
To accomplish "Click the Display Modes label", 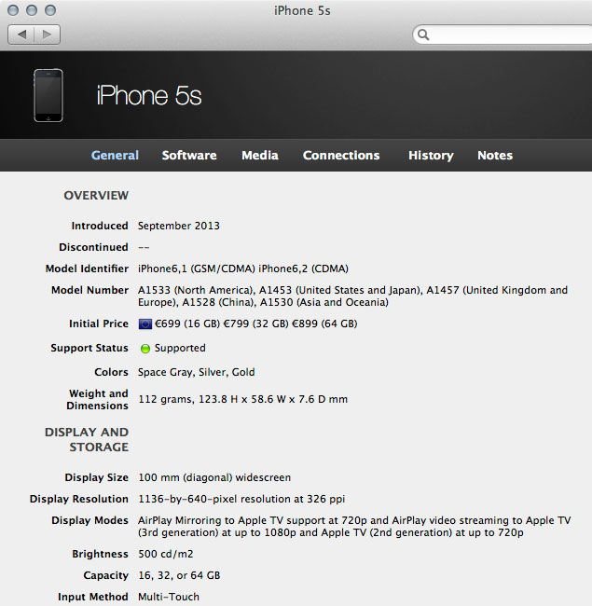I will [89, 520].
